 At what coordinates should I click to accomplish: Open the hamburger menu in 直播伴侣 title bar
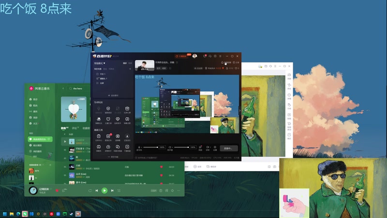(220, 56)
